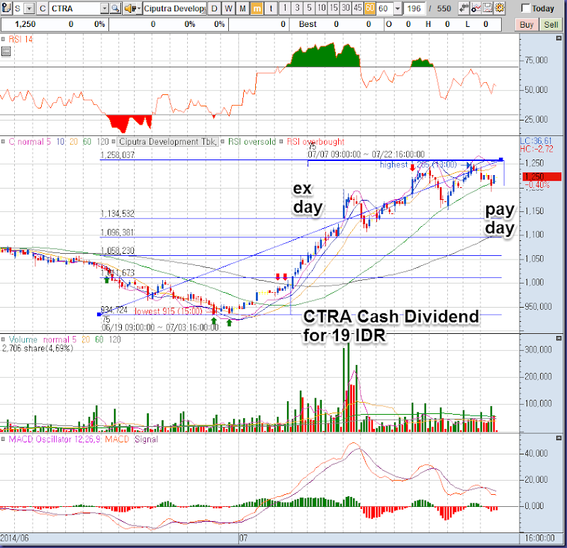Viewport: 567px width, 548px height.
Task: Select the highlighted 60 minute interval button
Action: point(370,8)
